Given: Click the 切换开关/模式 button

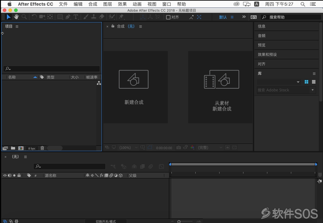Looking at the screenshot, I should [x=106, y=221].
